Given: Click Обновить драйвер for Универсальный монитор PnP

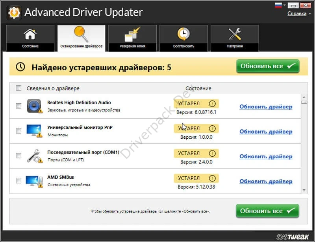Looking at the screenshot, I should click(266, 131).
